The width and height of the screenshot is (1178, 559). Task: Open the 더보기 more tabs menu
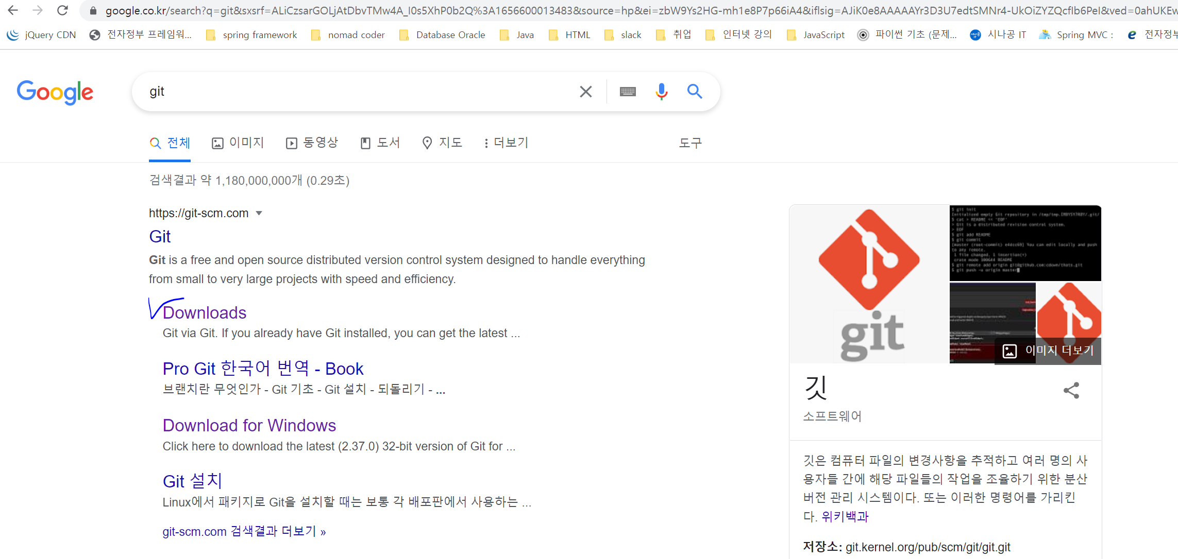pyautogui.click(x=506, y=143)
